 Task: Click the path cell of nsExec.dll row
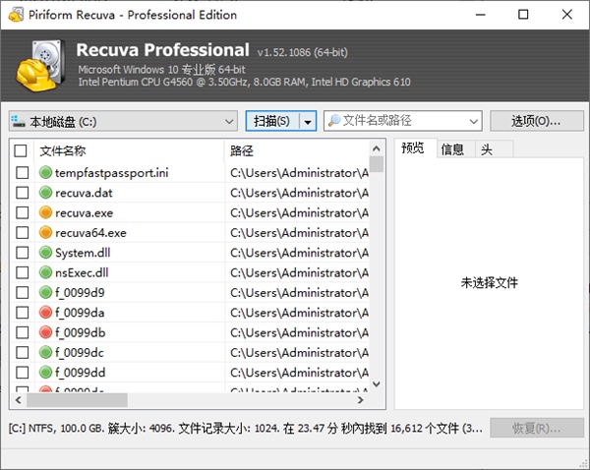[x=299, y=272]
